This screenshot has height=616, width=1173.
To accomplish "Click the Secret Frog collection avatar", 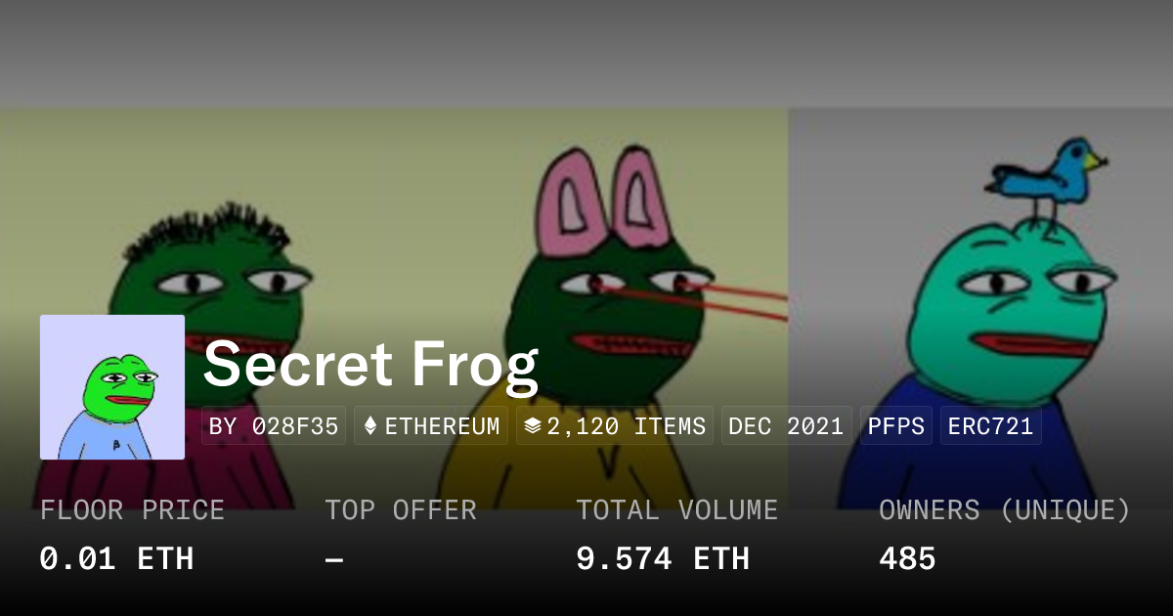I will [112, 387].
